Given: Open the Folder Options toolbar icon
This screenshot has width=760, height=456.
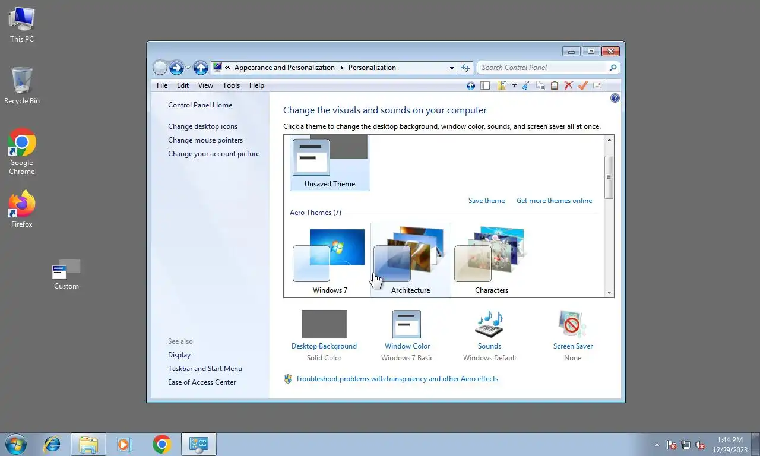Looking at the screenshot, I should [502, 85].
